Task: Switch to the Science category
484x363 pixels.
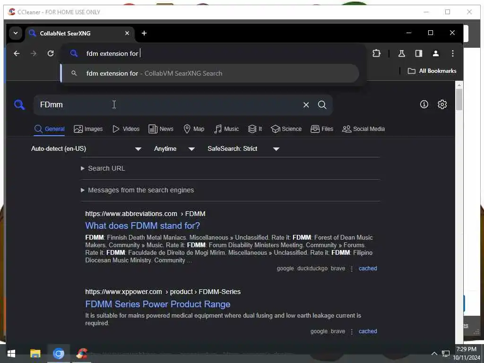Action: click(286, 129)
